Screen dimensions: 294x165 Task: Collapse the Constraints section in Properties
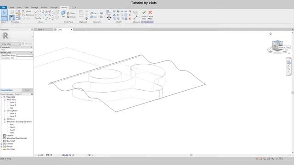click(32, 47)
